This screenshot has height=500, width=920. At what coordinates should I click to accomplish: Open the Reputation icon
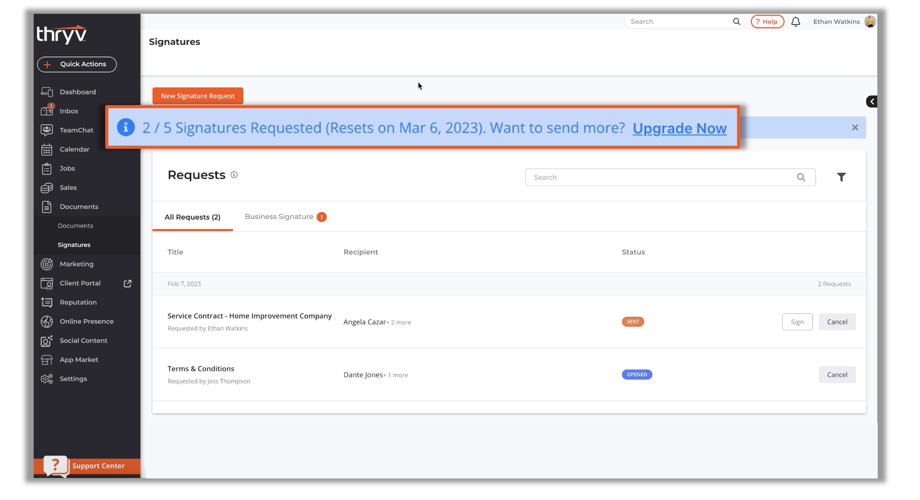coord(47,302)
